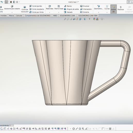The width and height of the screenshot is (133, 133).
Task: Expand the Geometría dropdown arrow
Action: coord(98,12)
